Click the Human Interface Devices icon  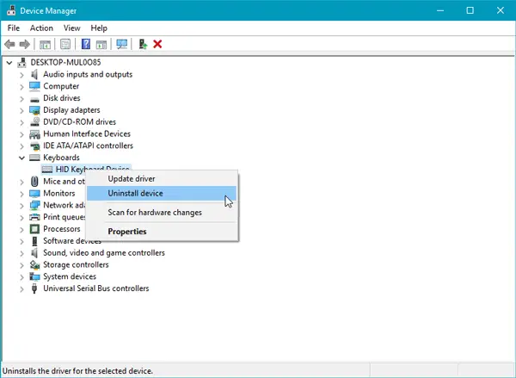tap(34, 134)
